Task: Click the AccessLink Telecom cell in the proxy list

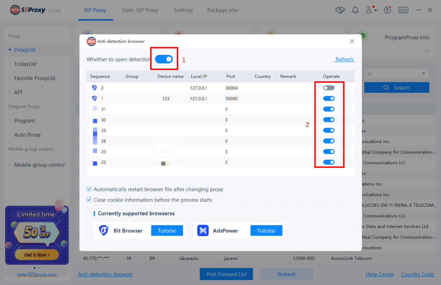Action: point(351,258)
